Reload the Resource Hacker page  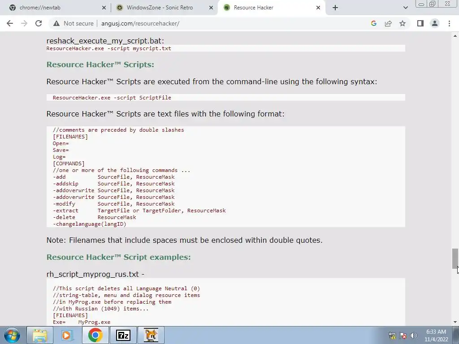(x=39, y=23)
